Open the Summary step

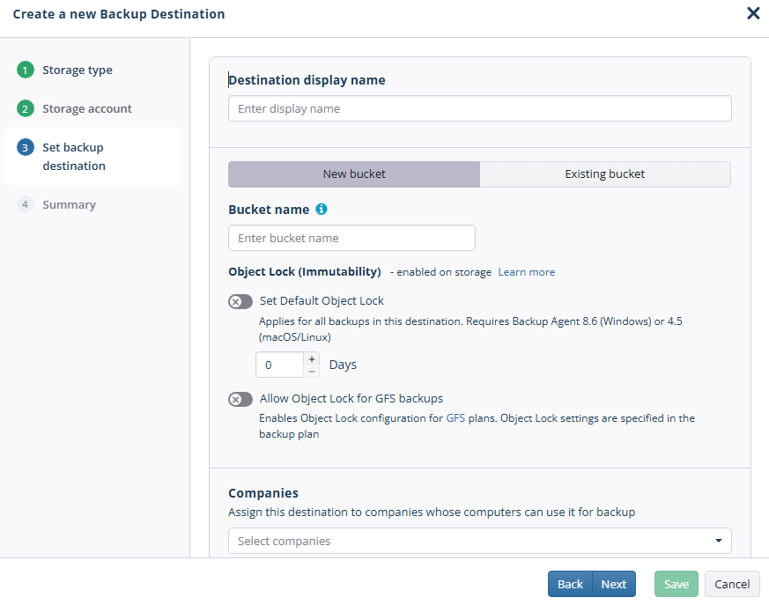click(x=70, y=205)
